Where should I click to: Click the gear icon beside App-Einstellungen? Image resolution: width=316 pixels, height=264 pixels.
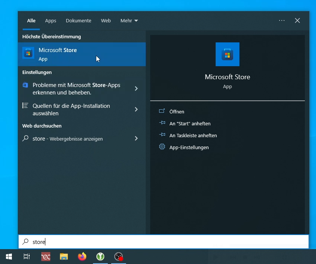coord(162,147)
